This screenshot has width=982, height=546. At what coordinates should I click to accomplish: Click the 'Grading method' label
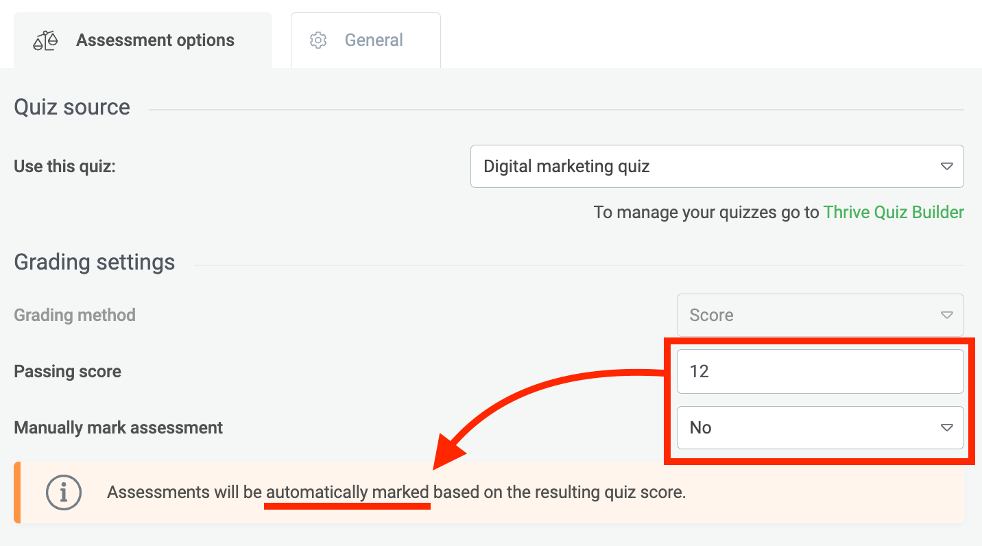[x=75, y=315]
